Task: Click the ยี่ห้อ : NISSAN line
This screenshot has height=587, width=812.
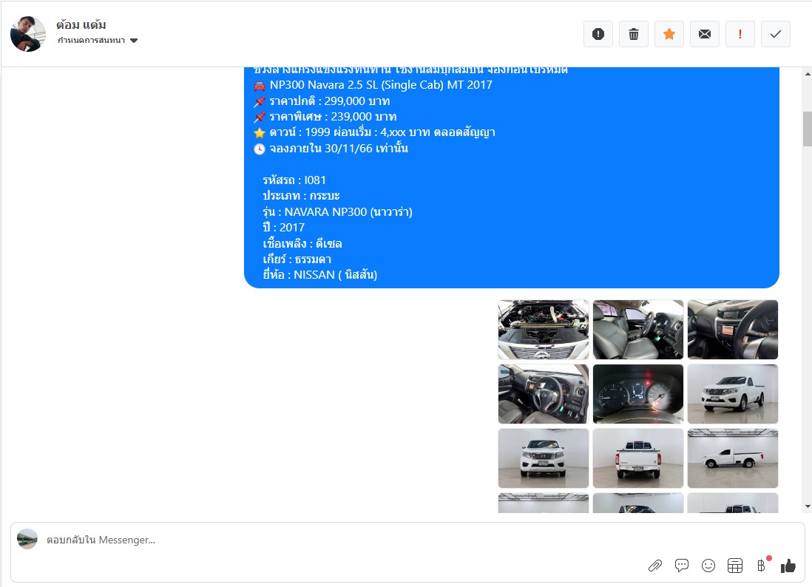Action: [x=320, y=275]
